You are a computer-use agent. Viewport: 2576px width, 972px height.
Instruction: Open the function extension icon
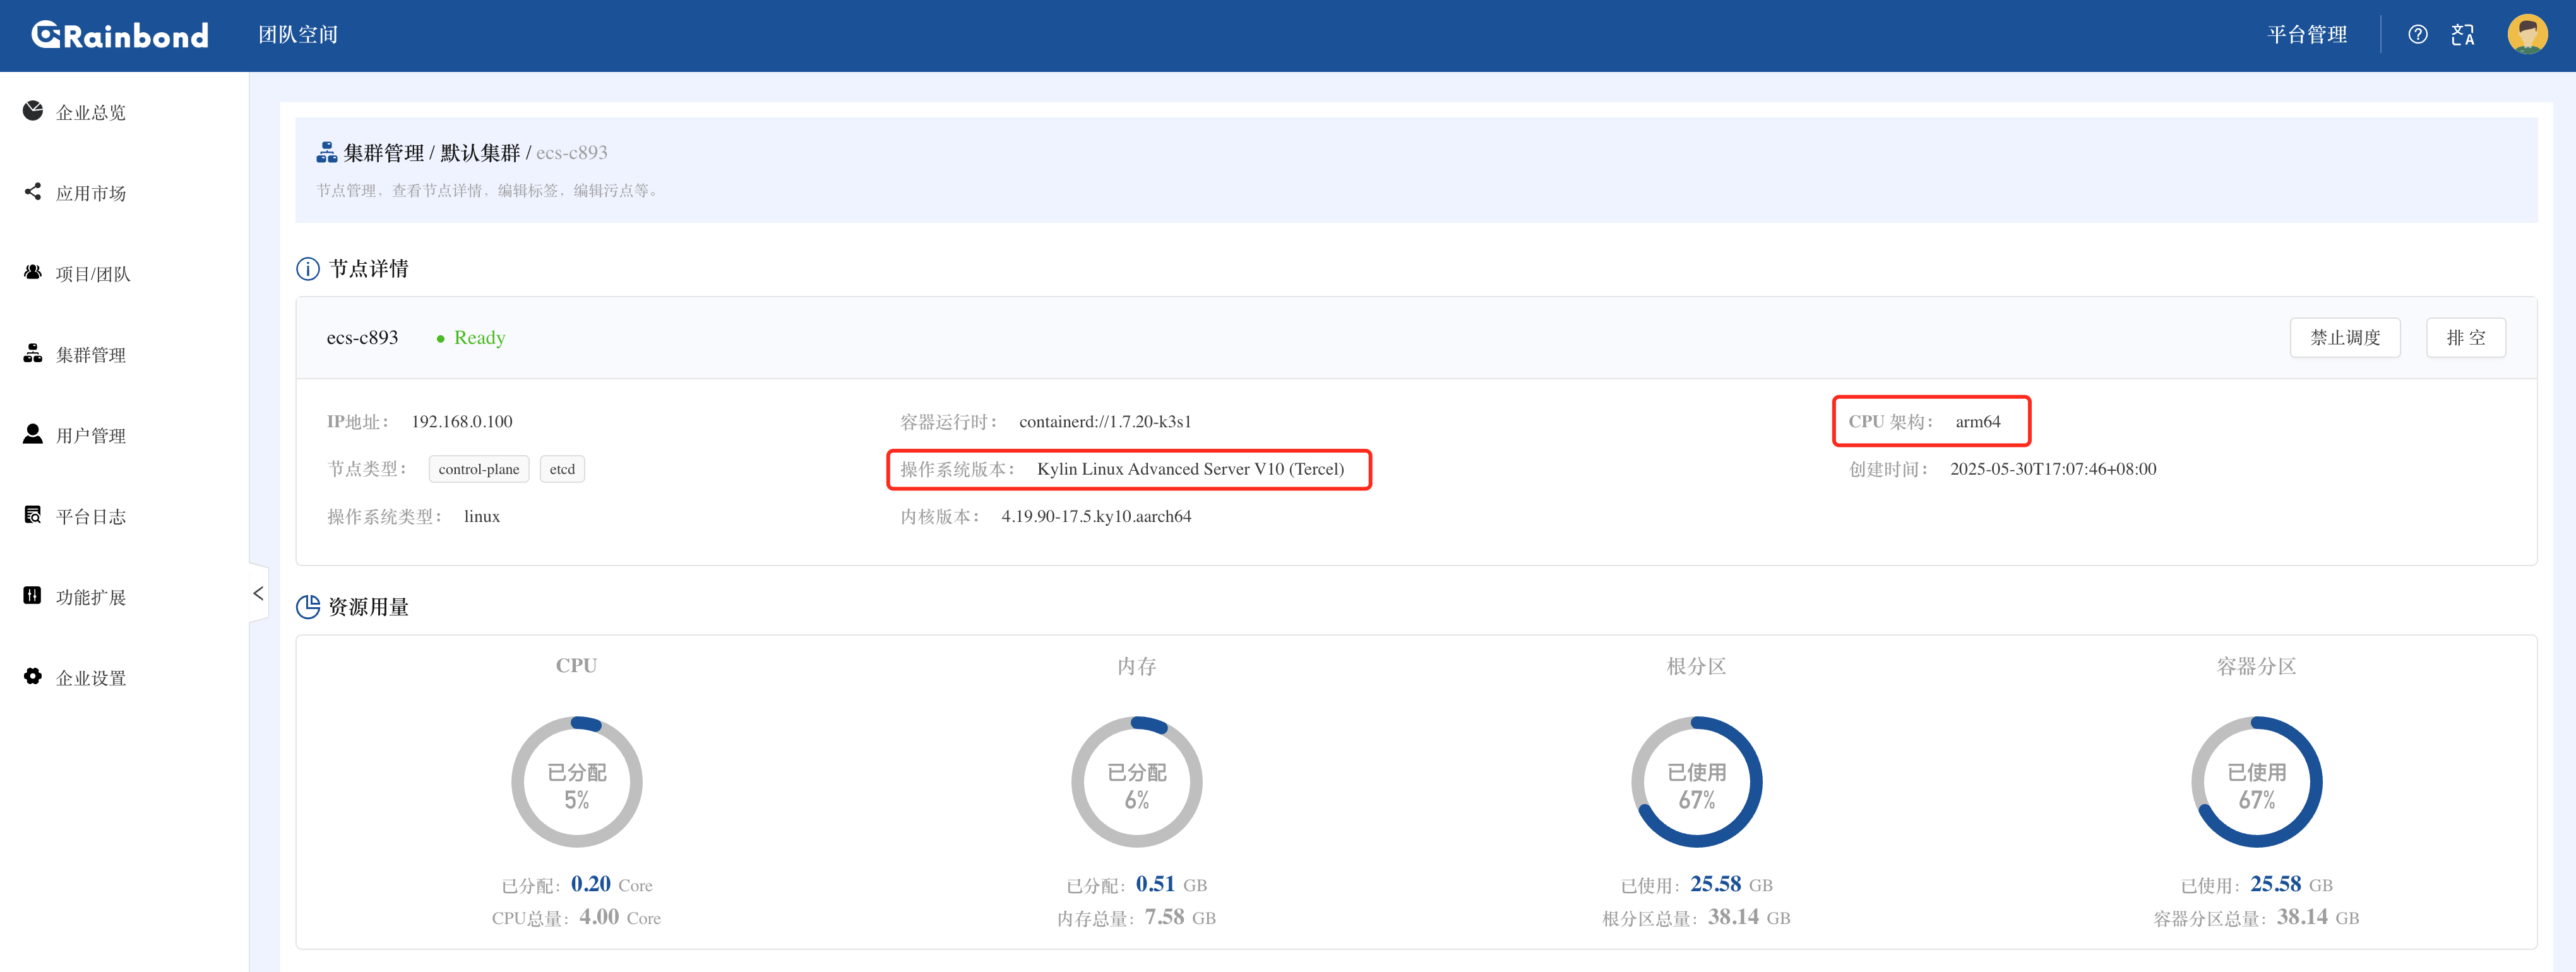33,596
